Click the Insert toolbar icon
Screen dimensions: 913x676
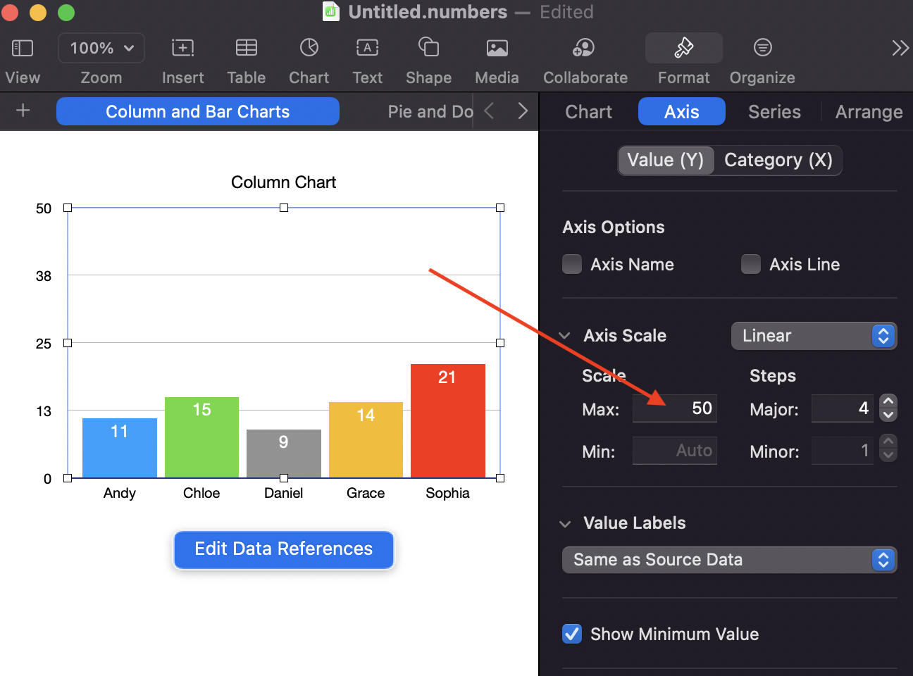[x=182, y=48]
